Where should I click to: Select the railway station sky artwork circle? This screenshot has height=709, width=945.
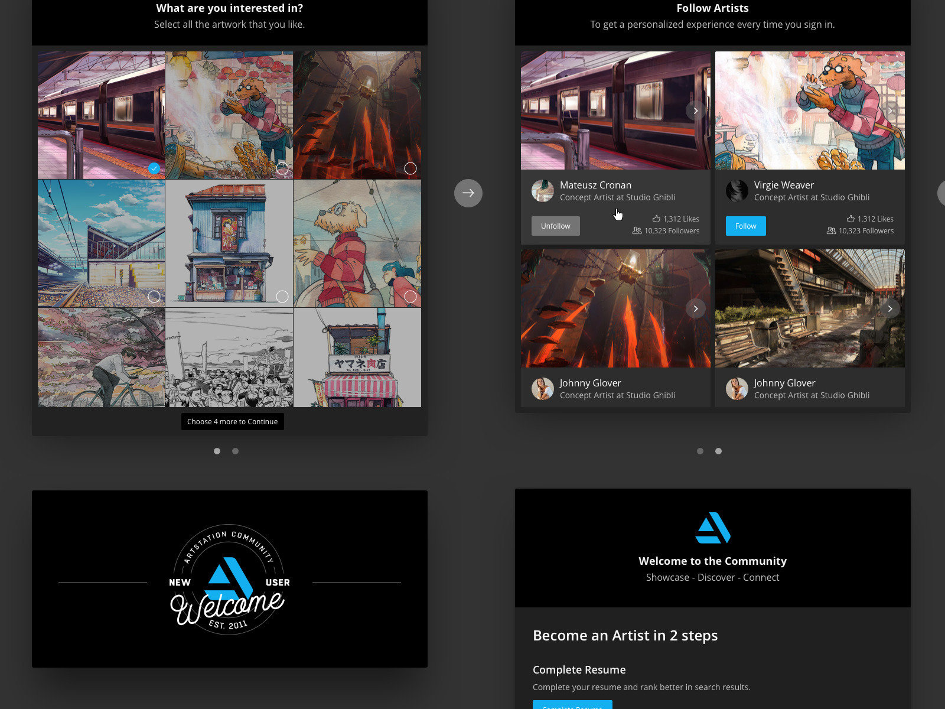tap(154, 297)
